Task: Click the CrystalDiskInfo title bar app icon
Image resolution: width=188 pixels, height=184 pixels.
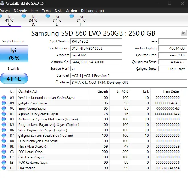Action: coord(2,3)
